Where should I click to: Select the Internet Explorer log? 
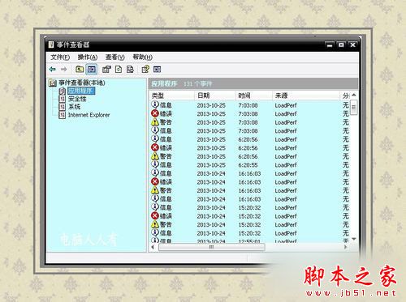(x=89, y=115)
